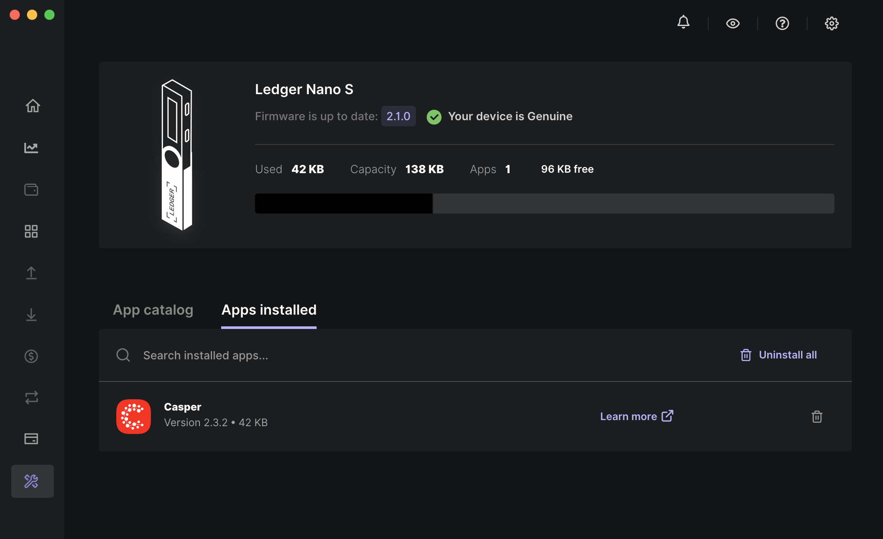Click the Home navigation icon
Screen dimensions: 883x539
pos(33,105)
